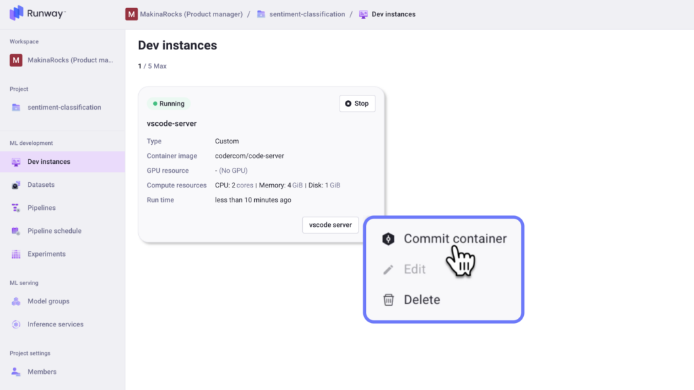Click the Pipeline schedule calendar icon
Viewport: 694px width, 390px height.
tap(16, 231)
